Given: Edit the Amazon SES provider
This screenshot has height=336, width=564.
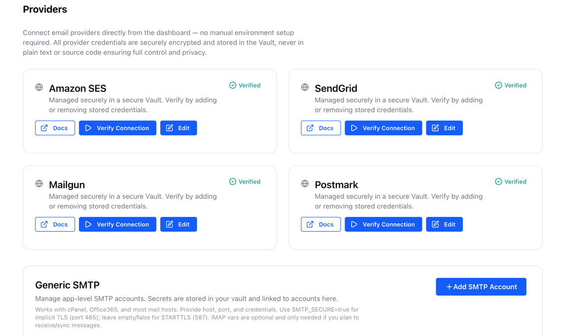Looking at the screenshot, I should pyautogui.click(x=178, y=128).
